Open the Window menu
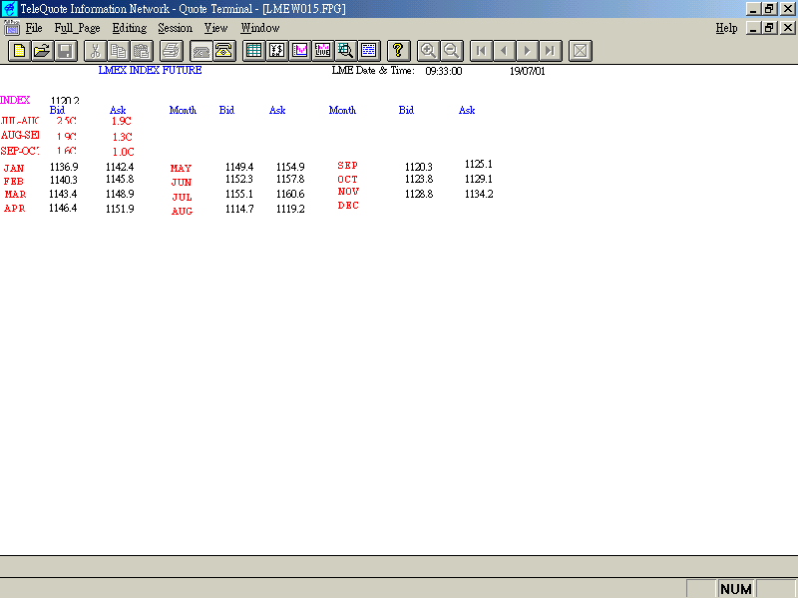The height and width of the screenshot is (599, 798). point(260,28)
